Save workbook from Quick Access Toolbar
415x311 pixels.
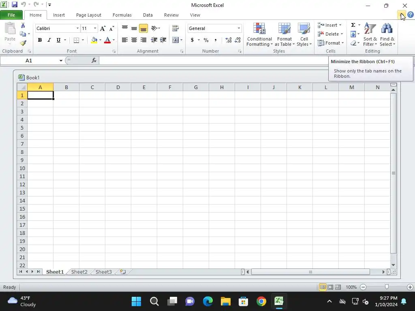point(14,4)
